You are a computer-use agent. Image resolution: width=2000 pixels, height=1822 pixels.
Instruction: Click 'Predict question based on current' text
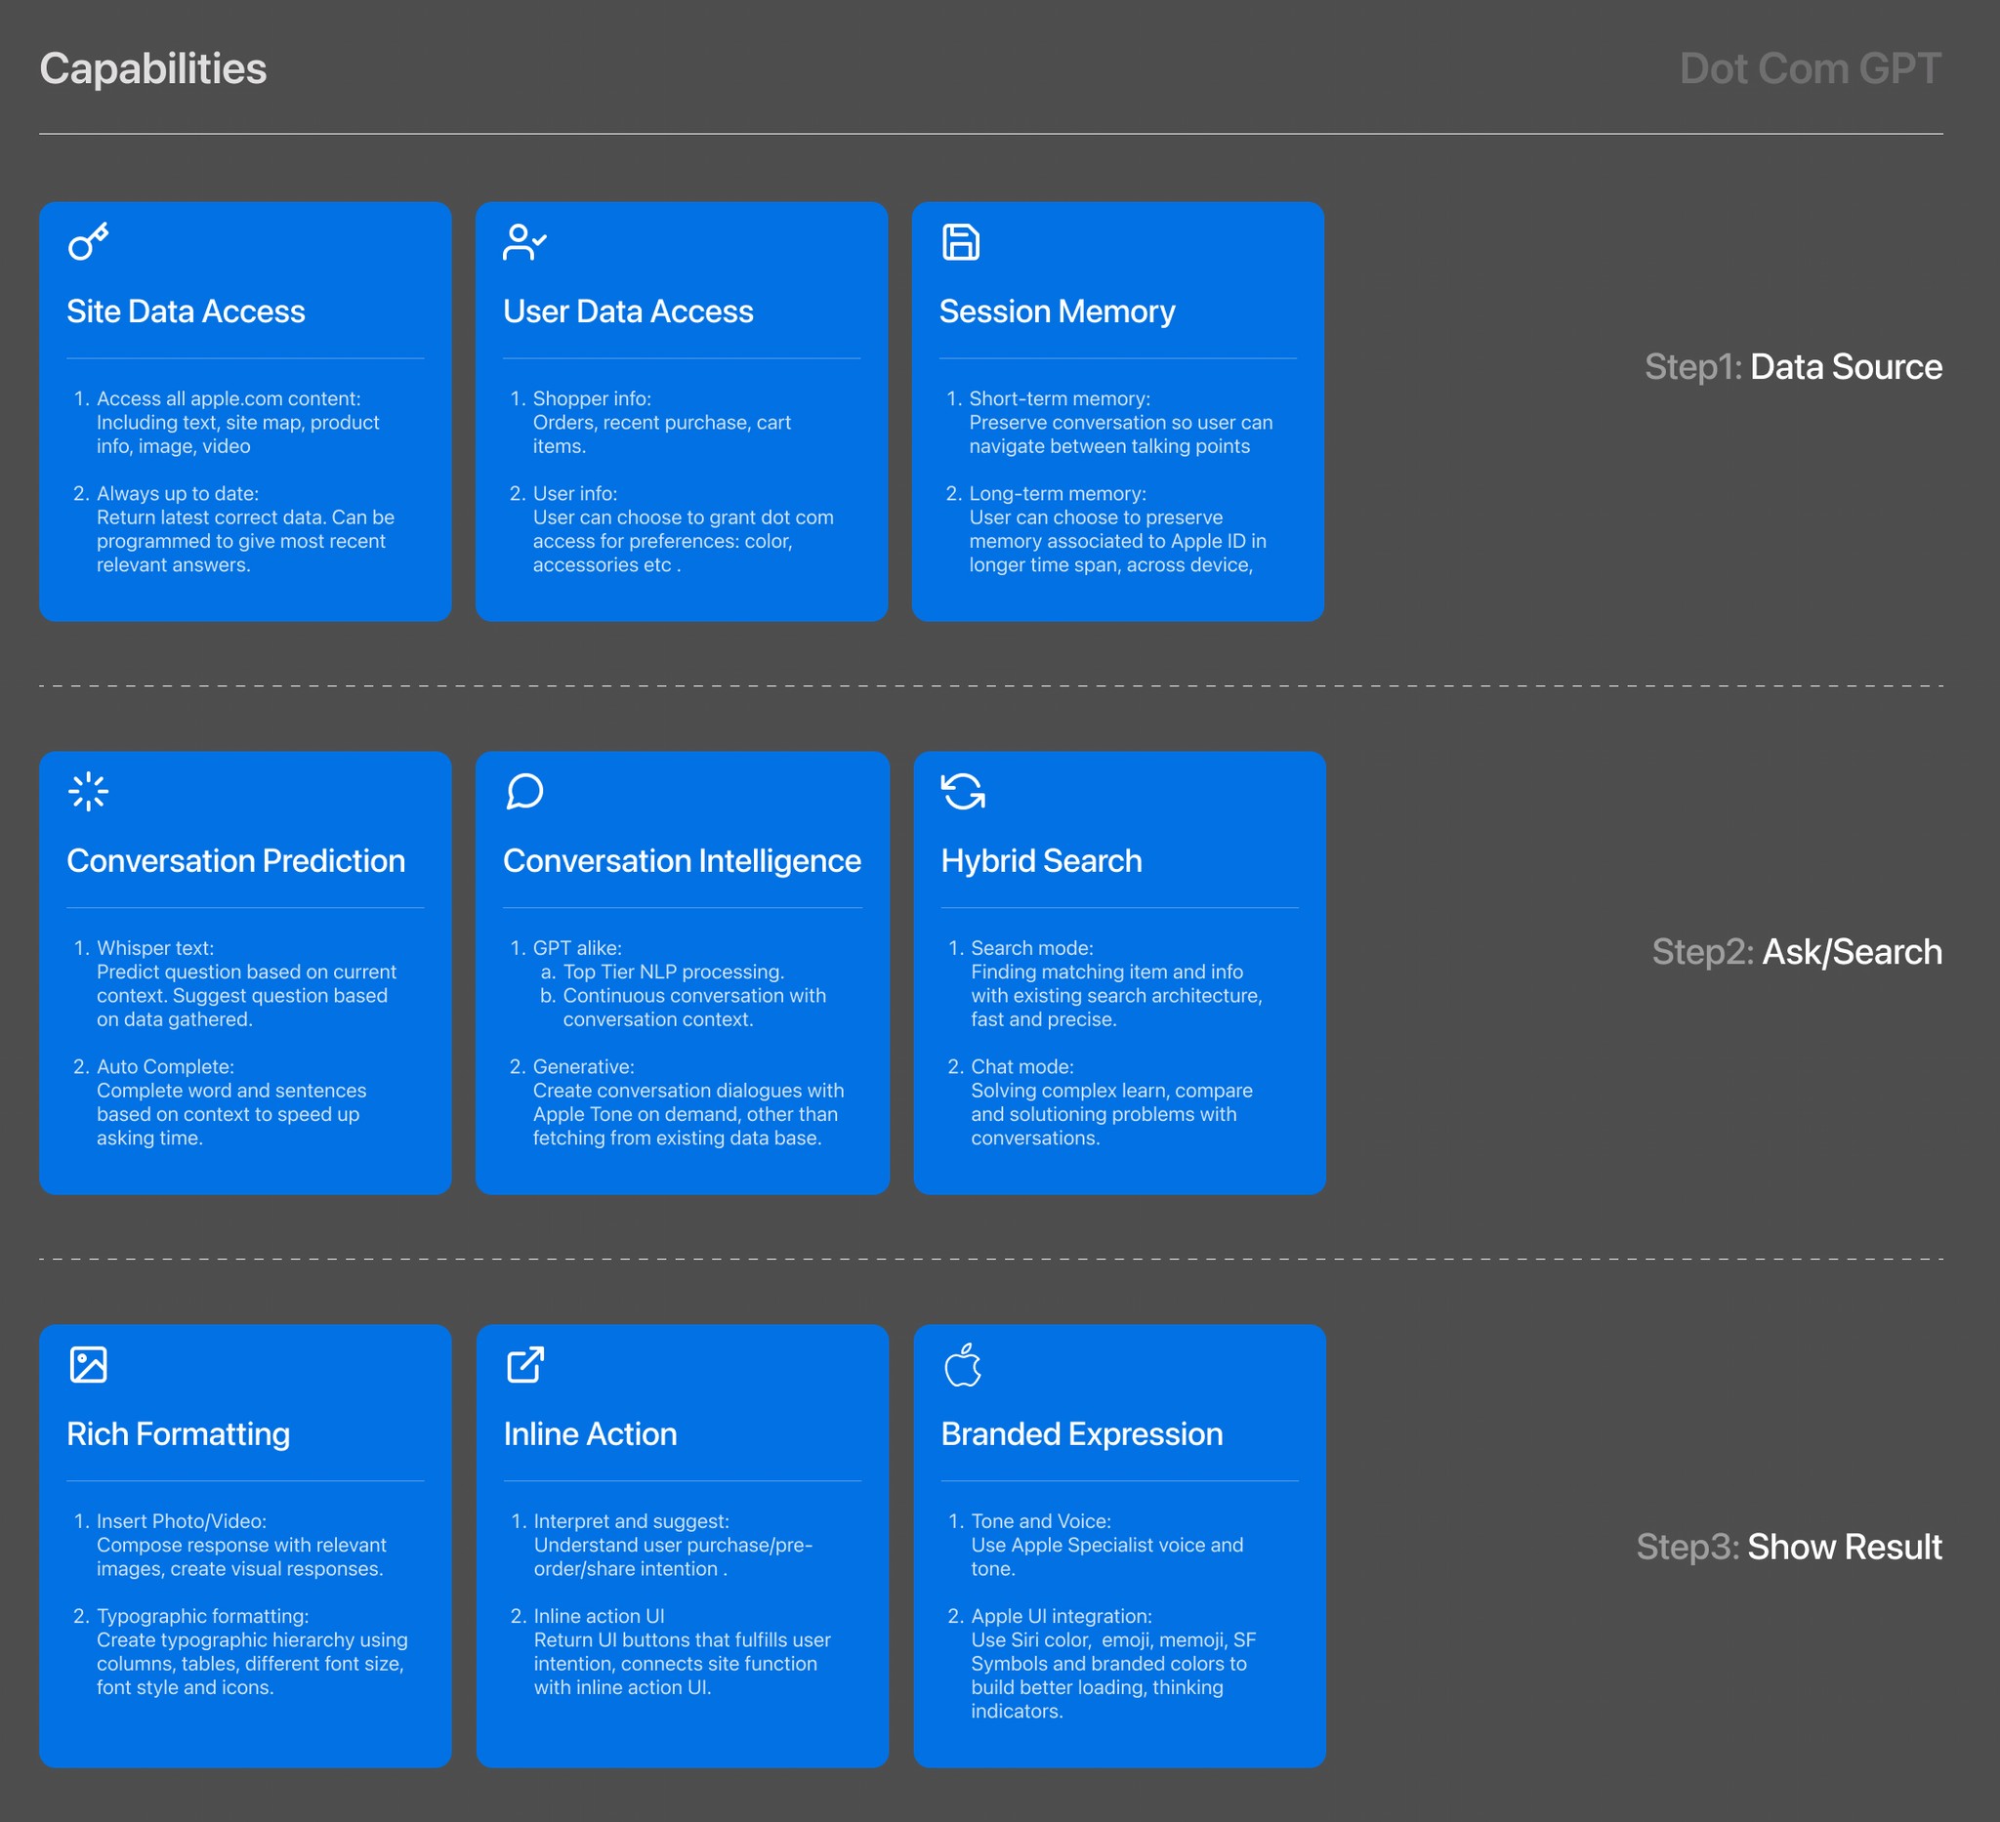click(x=246, y=972)
